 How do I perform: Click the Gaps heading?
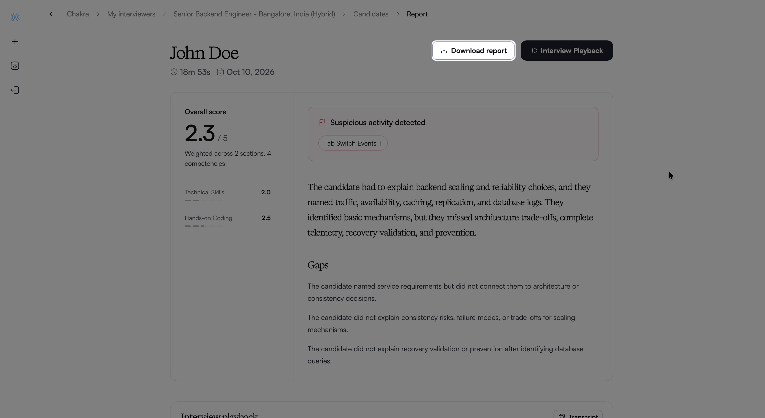(x=318, y=265)
